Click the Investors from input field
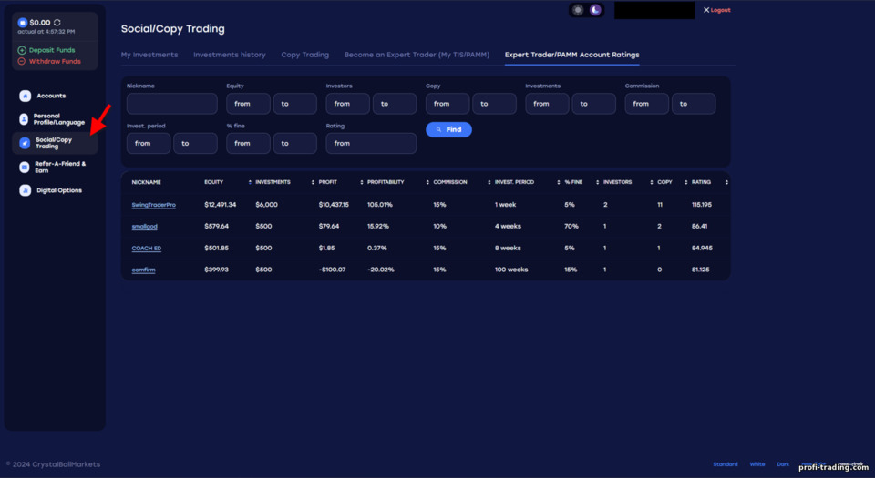Image resolution: width=875 pixels, height=478 pixels. [347, 104]
